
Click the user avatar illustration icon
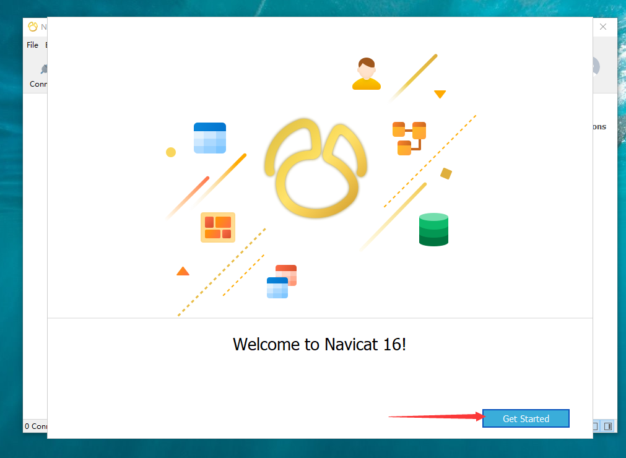pyautogui.click(x=367, y=72)
